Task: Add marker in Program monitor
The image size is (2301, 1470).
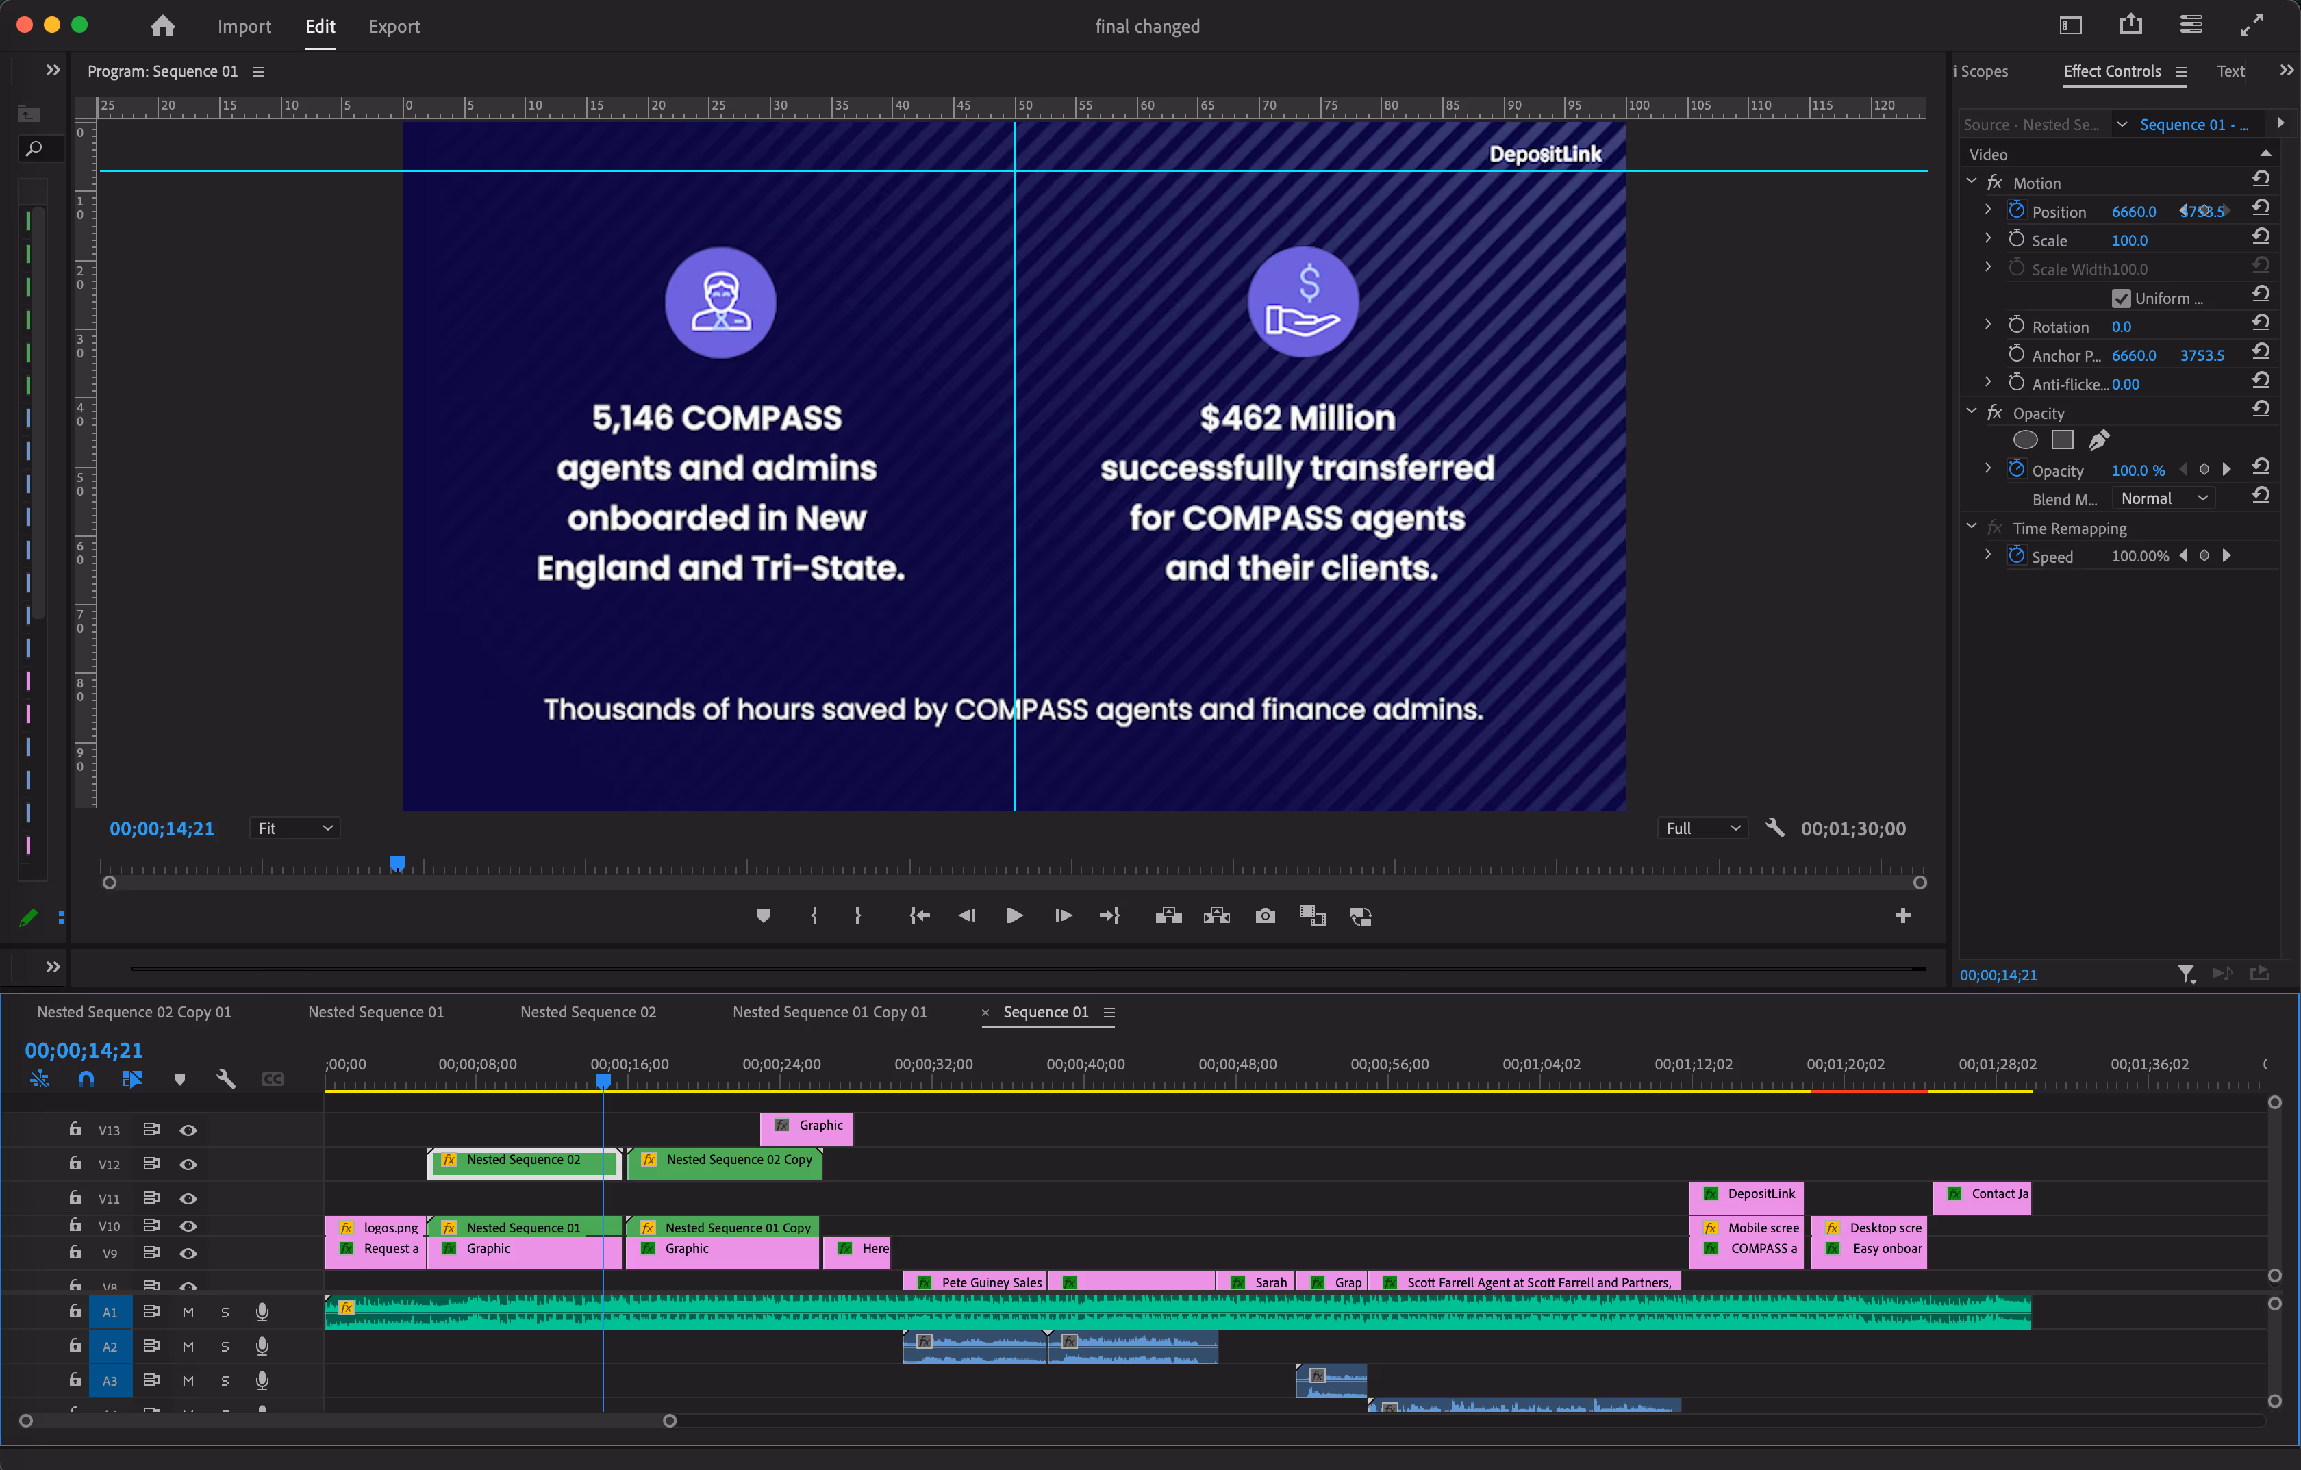Action: [x=762, y=915]
